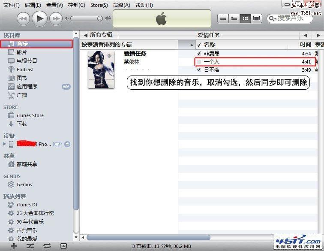Screen dimensions: 324x251
Task: Skip to the next track
Action: point(56,18)
